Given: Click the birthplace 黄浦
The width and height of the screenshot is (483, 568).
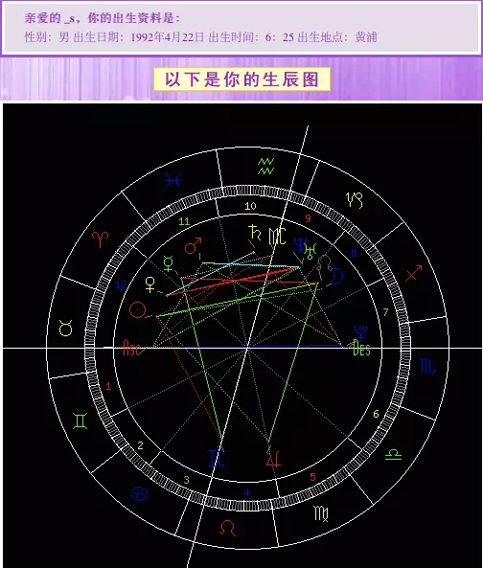Looking at the screenshot, I should coord(366,37).
